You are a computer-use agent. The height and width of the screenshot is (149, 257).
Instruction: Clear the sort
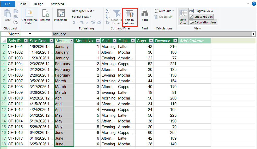point(108,22)
